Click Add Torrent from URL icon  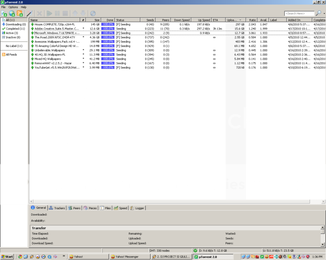click(x=12, y=13)
